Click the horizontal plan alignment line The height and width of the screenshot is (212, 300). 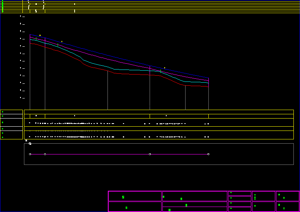click(97, 154)
